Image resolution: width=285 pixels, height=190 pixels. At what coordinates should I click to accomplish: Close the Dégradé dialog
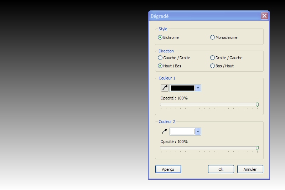click(264, 16)
